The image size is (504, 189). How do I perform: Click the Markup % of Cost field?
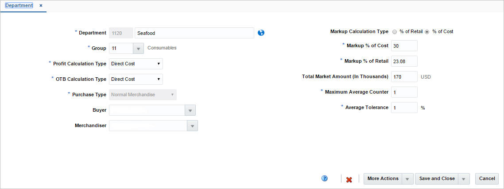[404, 46]
